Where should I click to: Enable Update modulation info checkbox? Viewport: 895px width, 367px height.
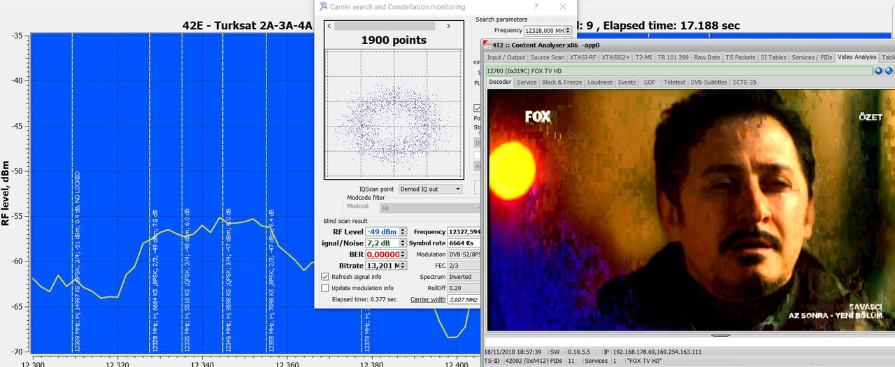(x=324, y=288)
